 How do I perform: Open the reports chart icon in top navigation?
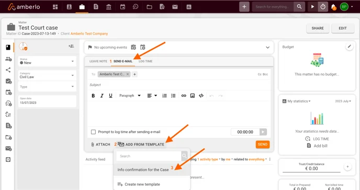tap(189, 7)
